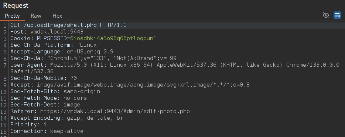
Task: Toggle hide non-printable characters eye icon
Action: [326, 15]
